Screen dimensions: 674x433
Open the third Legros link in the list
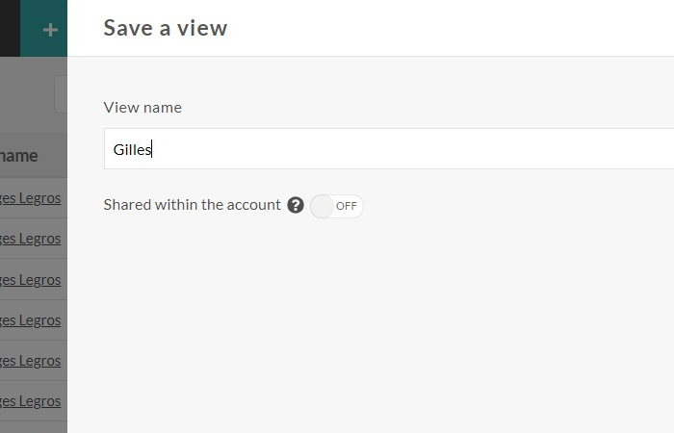coord(31,280)
